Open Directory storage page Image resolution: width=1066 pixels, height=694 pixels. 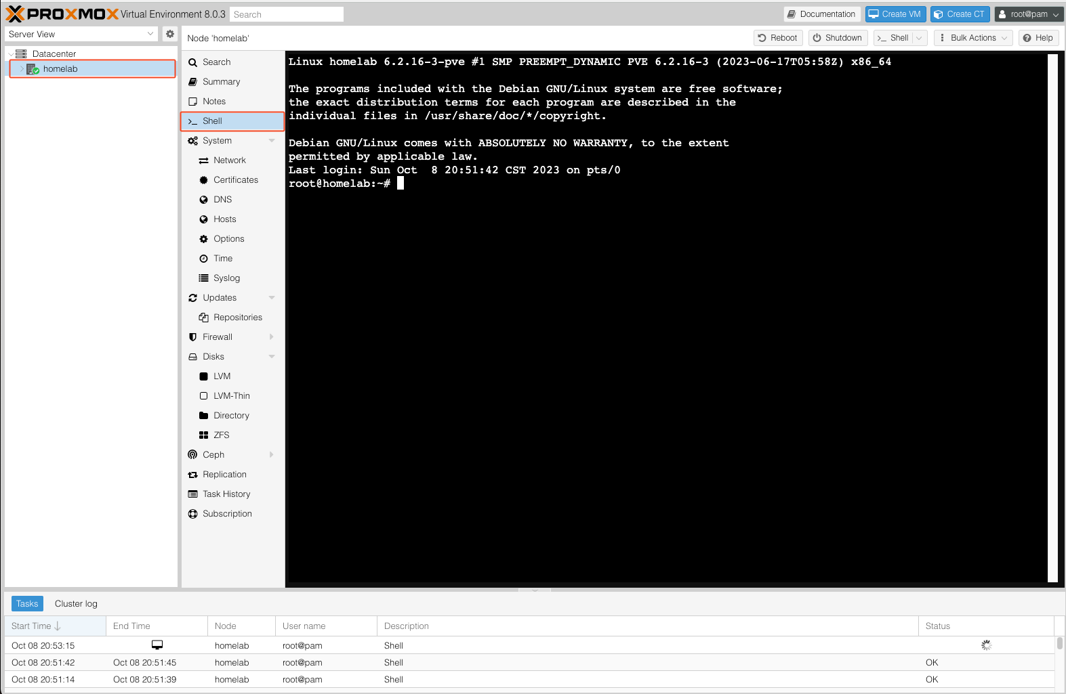pyautogui.click(x=232, y=415)
